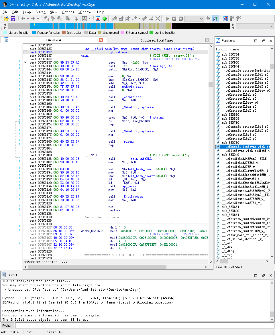Click the text search binoculars icon

pos(53,19)
